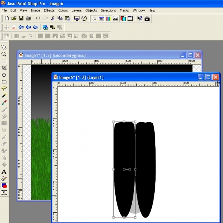Screen dimensions: 223x223
Task: Open the Effects menu
Action: (x=49, y=10)
